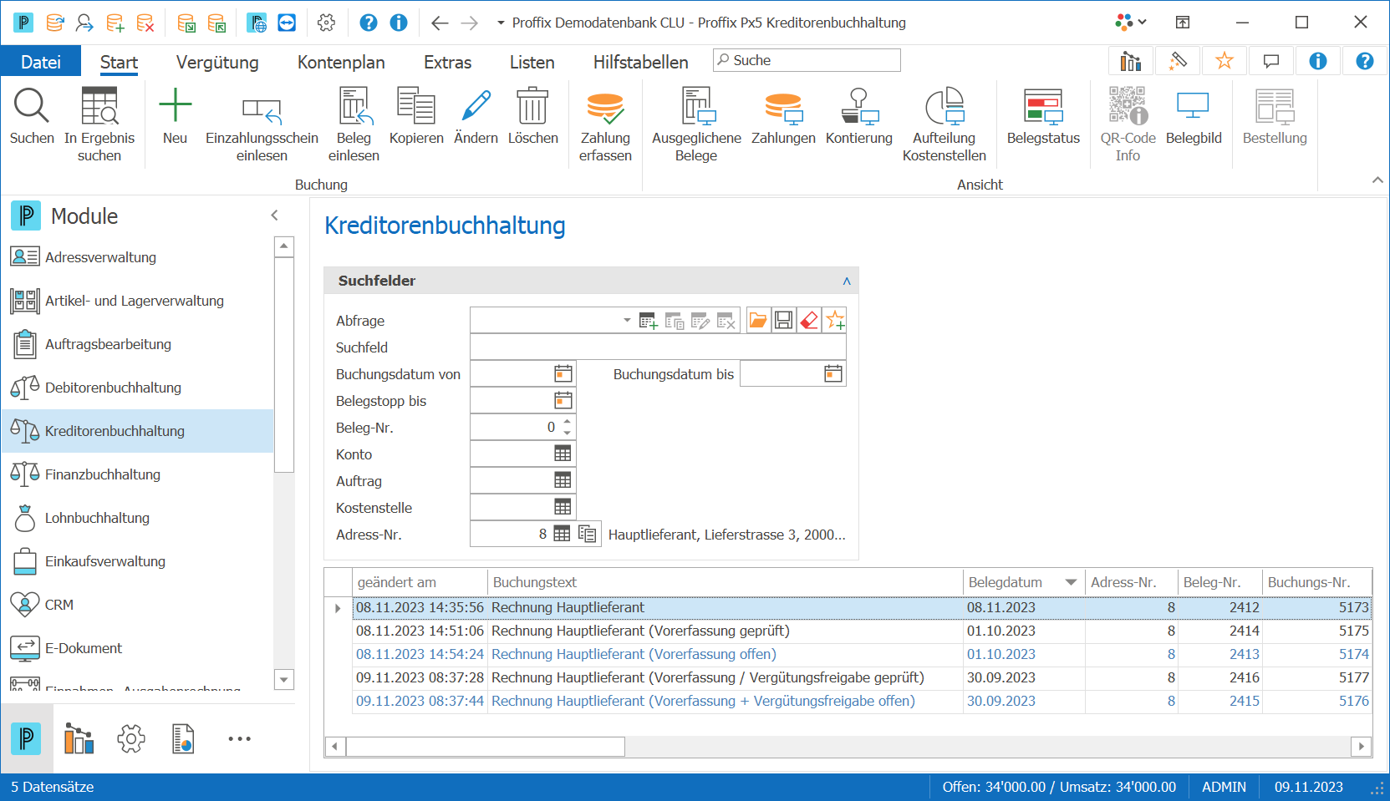Open Debitorenbuchhaltung module
The height and width of the screenshot is (801, 1390).
(x=138, y=388)
